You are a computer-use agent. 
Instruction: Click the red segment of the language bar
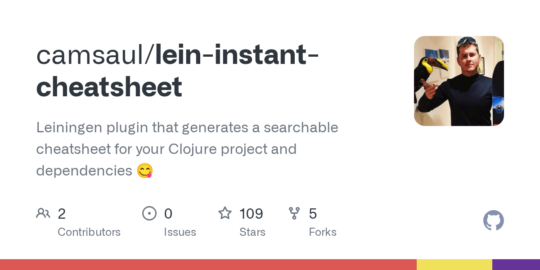[x=208, y=265]
